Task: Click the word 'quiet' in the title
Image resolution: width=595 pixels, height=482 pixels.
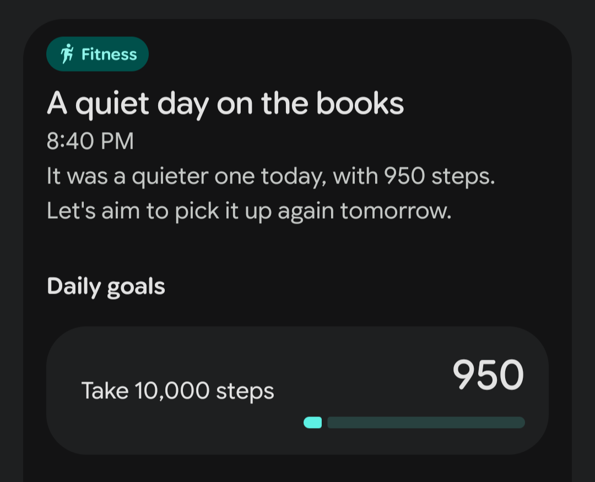Action: tap(112, 104)
